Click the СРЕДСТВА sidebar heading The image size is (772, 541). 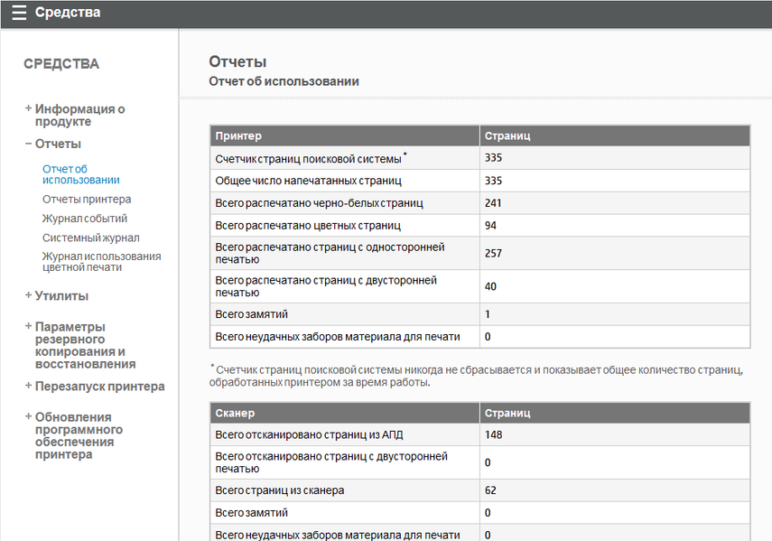[61, 64]
